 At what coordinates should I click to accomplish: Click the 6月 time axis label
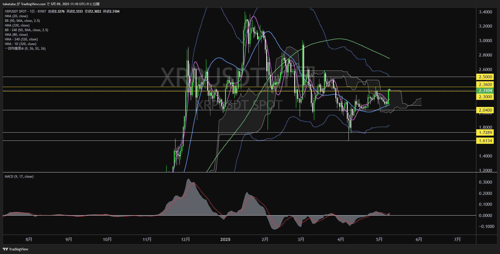click(419, 239)
